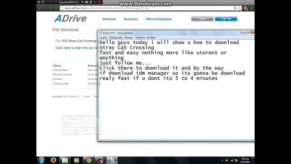Open the translate icon in address bar
Screen dimensions: 291x164
pos(235,8)
